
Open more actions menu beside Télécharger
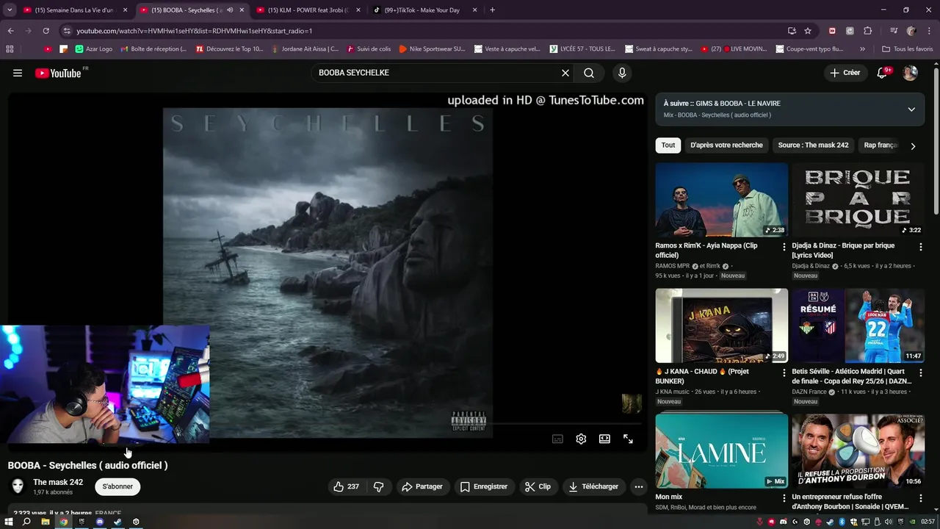click(x=639, y=486)
